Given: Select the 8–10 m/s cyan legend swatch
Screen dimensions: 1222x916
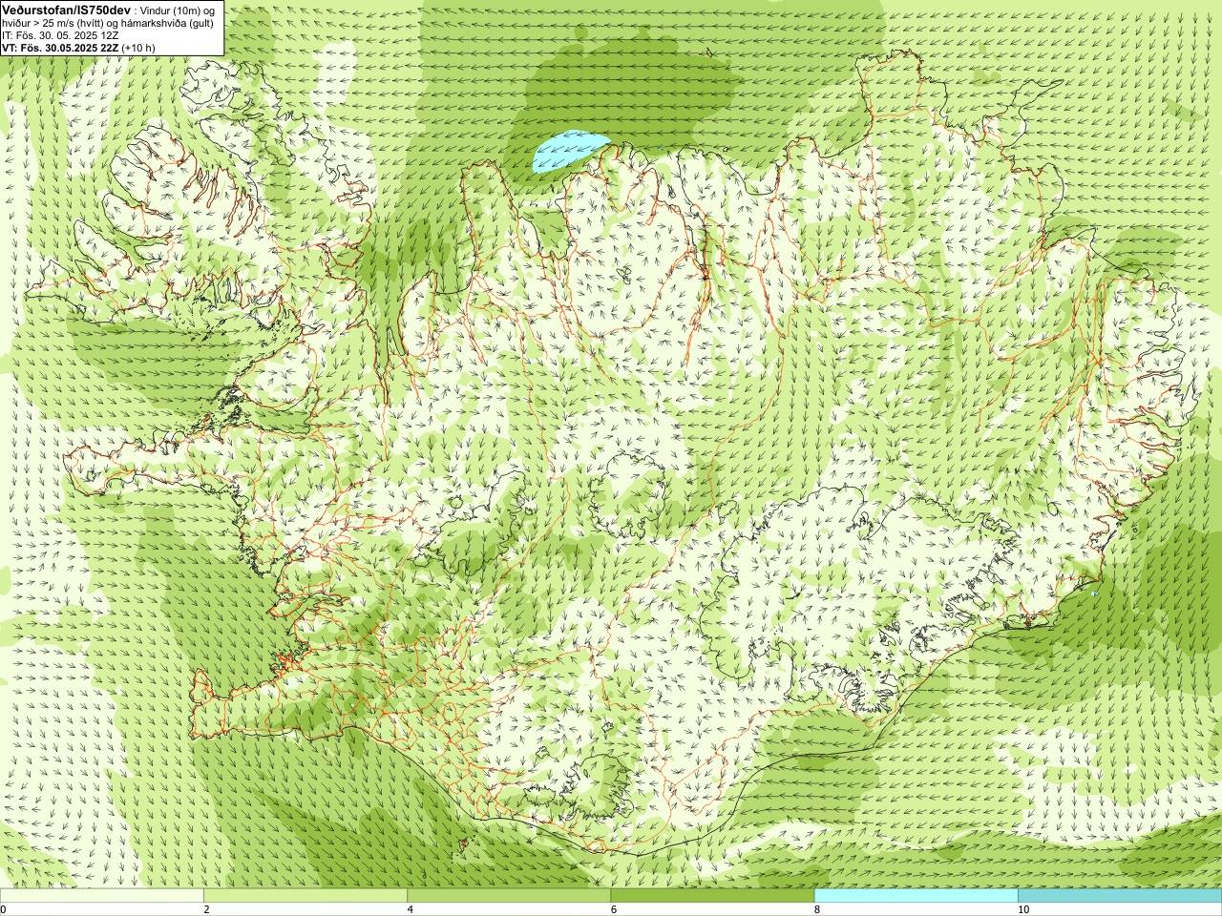Looking at the screenshot, I should point(916,896).
